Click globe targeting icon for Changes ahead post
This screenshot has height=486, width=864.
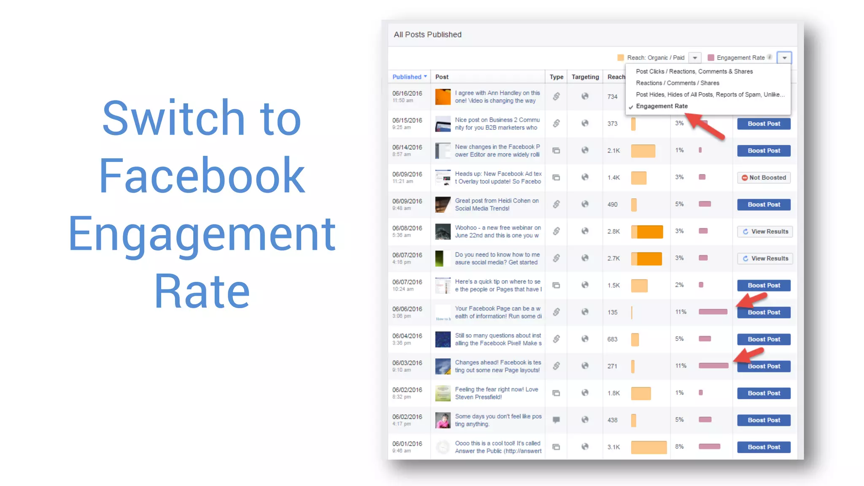pos(585,366)
